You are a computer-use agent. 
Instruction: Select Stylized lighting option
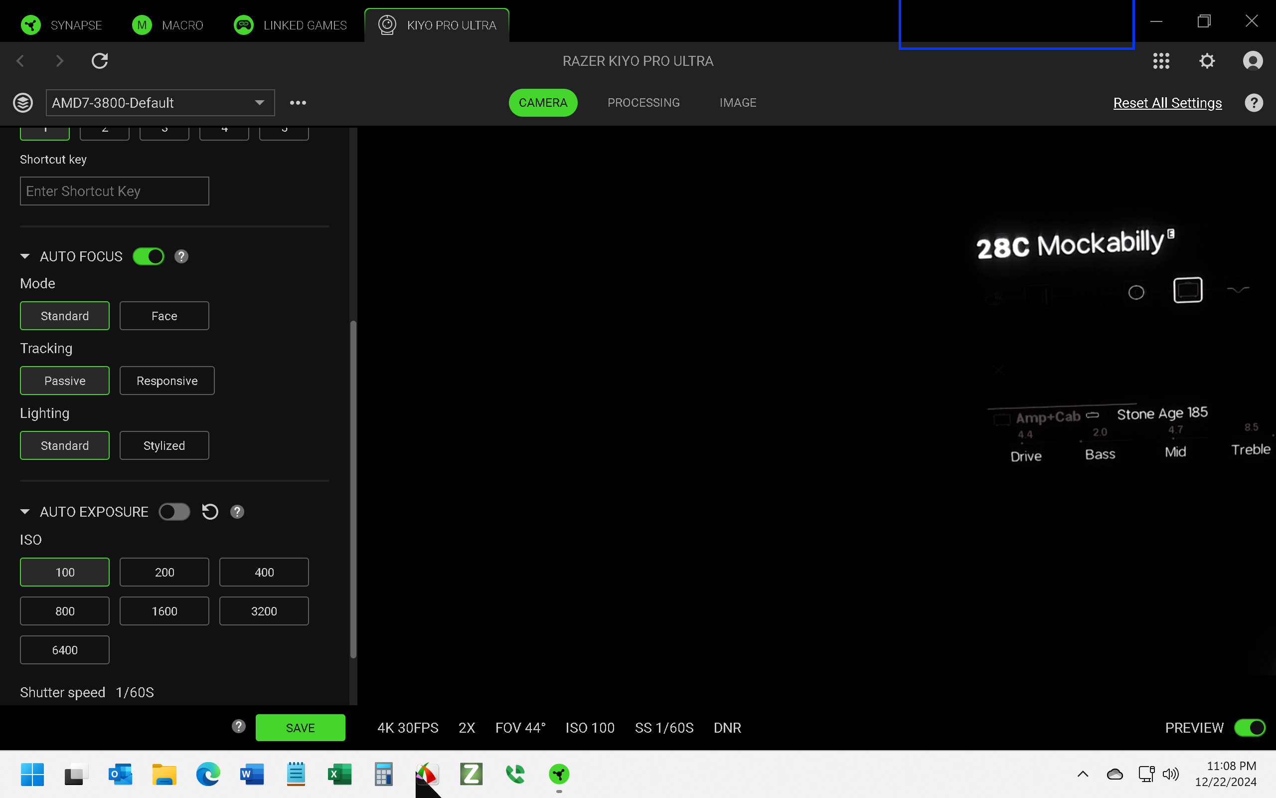(164, 445)
